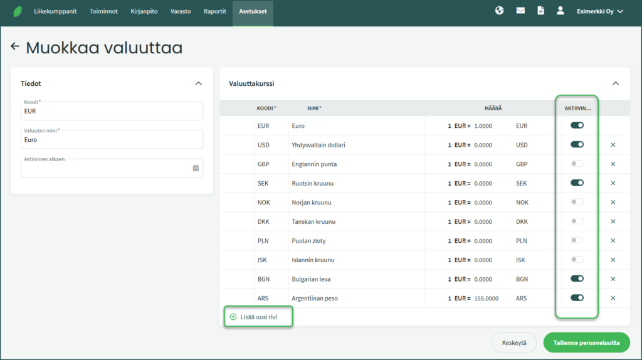Open the Kirjanpito menu
The image size is (642, 360).
pos(144,11)
